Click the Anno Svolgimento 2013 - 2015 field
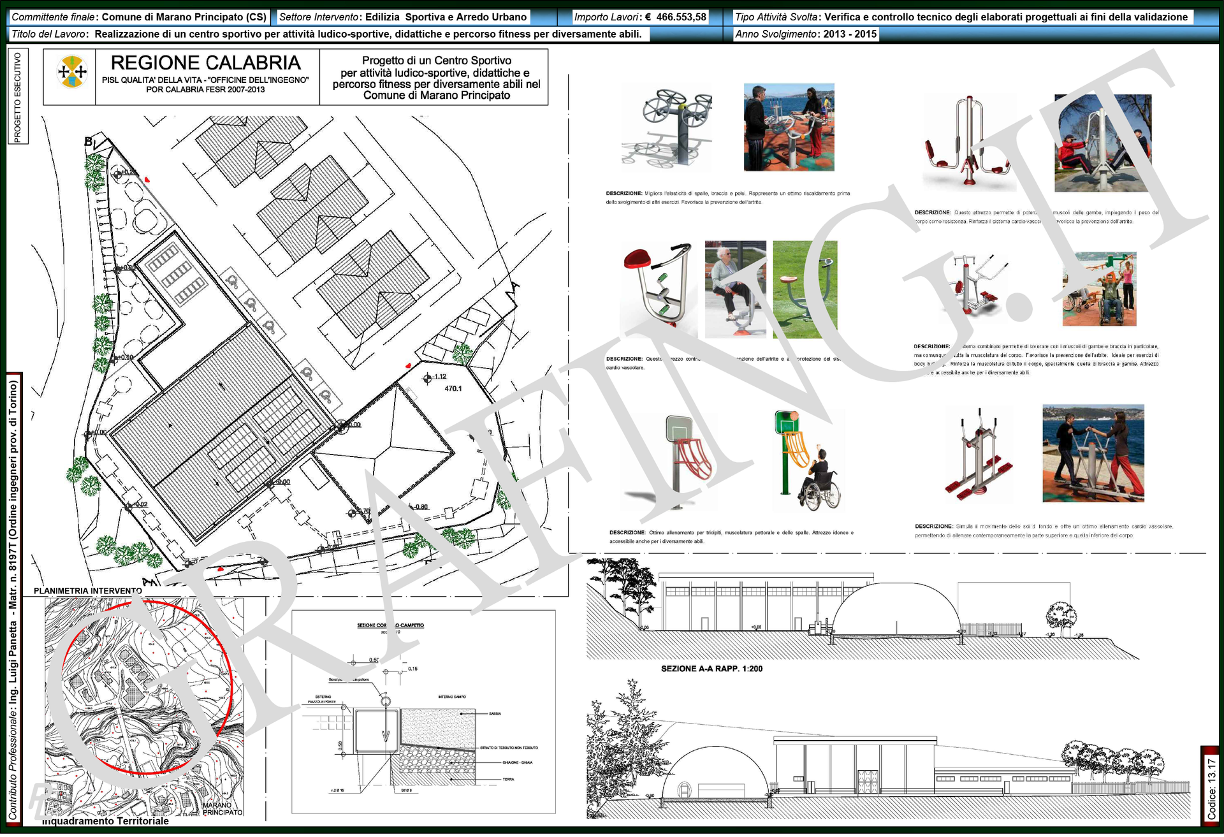Image resolution: width=1224 pixels, height=837 pixels. [x=806, y=34]
